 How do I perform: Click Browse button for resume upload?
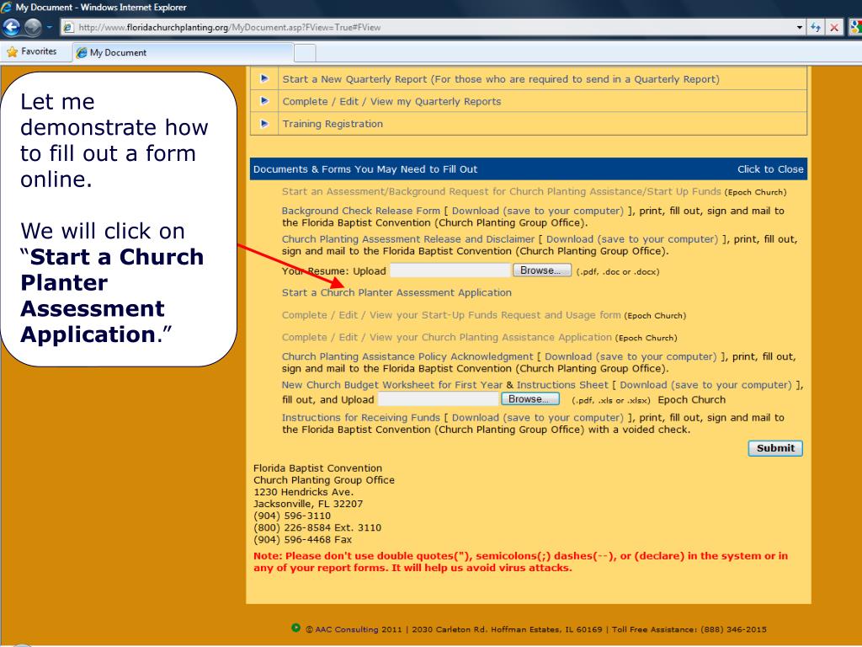(542, 270)
